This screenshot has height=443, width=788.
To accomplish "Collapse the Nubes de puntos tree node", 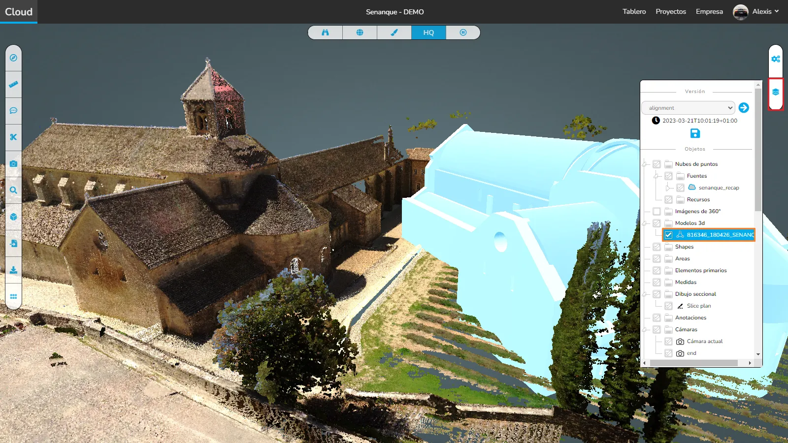I will coord(645,164).
